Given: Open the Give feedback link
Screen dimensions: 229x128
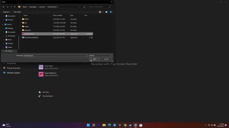Looking at the screenshot, I should point(48,96).
